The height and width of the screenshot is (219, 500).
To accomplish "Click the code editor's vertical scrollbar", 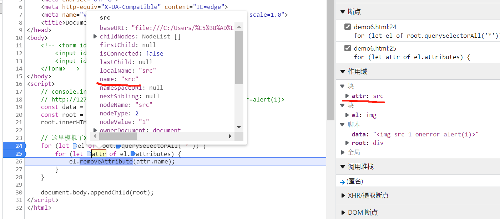I will tap(330, 61).
